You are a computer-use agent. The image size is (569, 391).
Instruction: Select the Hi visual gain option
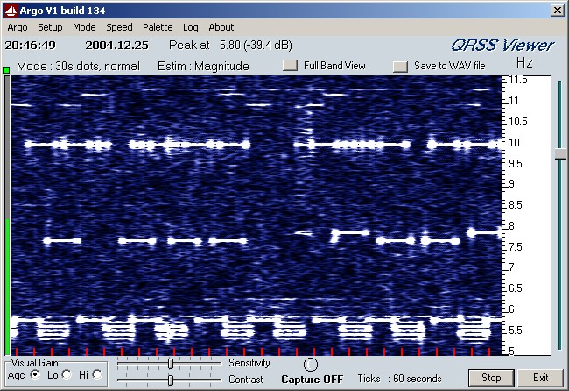(97, 374)
